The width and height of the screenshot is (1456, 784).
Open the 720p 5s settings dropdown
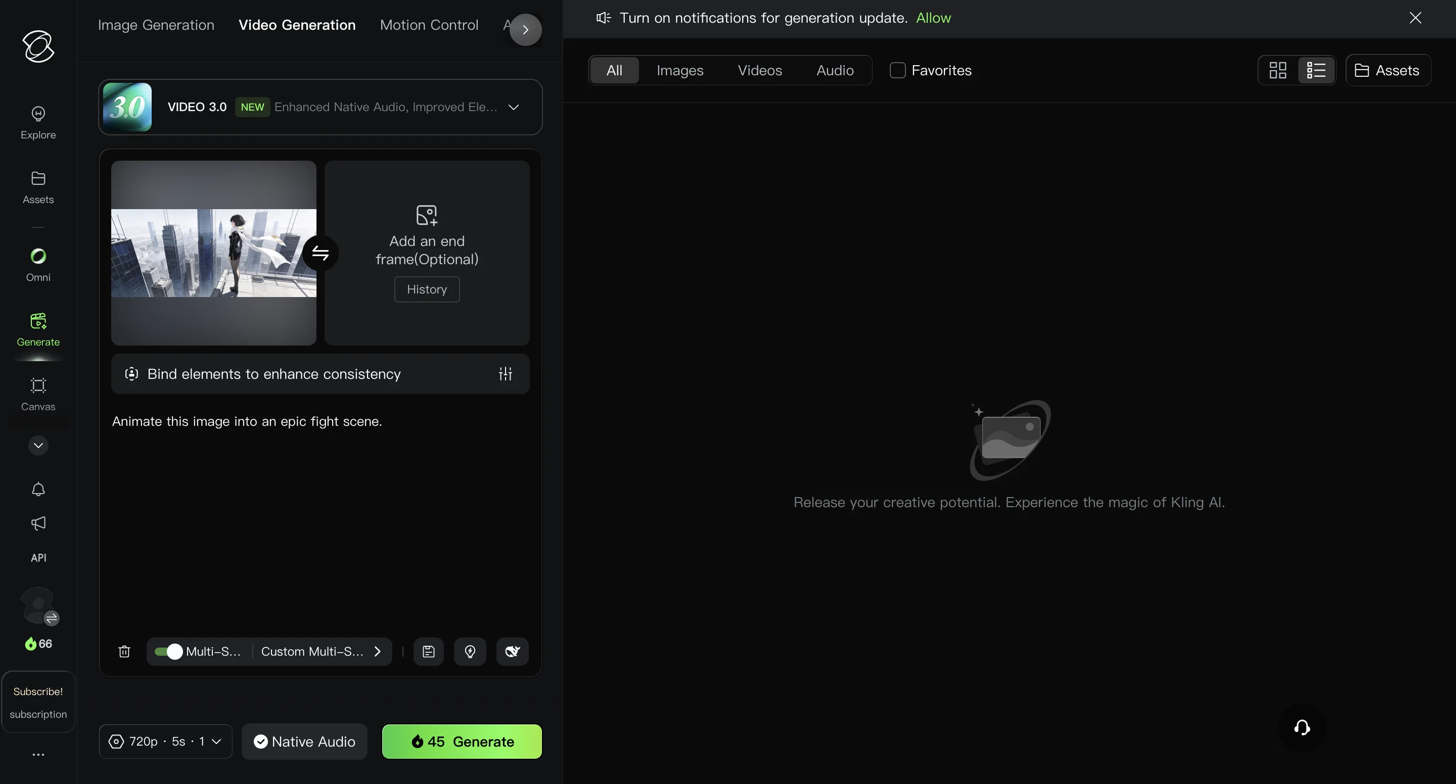(165, 741)
